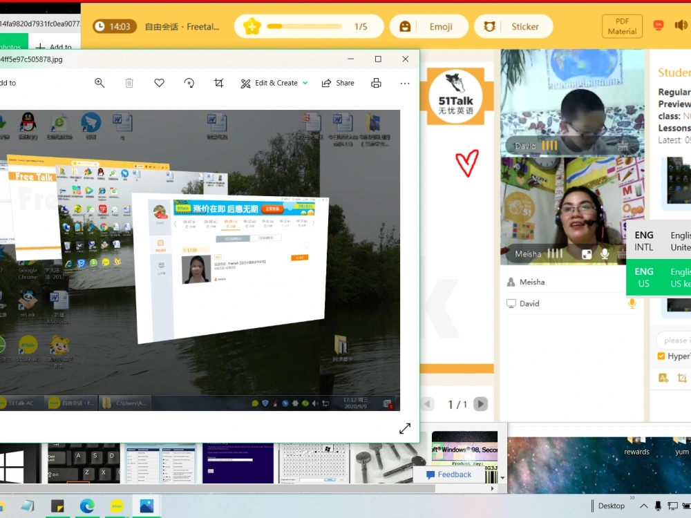This screenshot has width=691, height=518.
Task: Go to the next slide with the arrow
Action: click(480, 404)
